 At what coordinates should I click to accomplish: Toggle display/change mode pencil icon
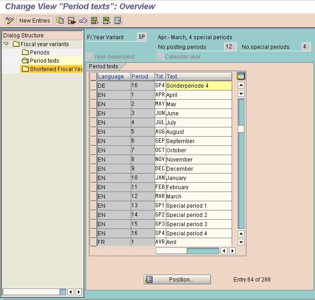click(x=10, y=20)
